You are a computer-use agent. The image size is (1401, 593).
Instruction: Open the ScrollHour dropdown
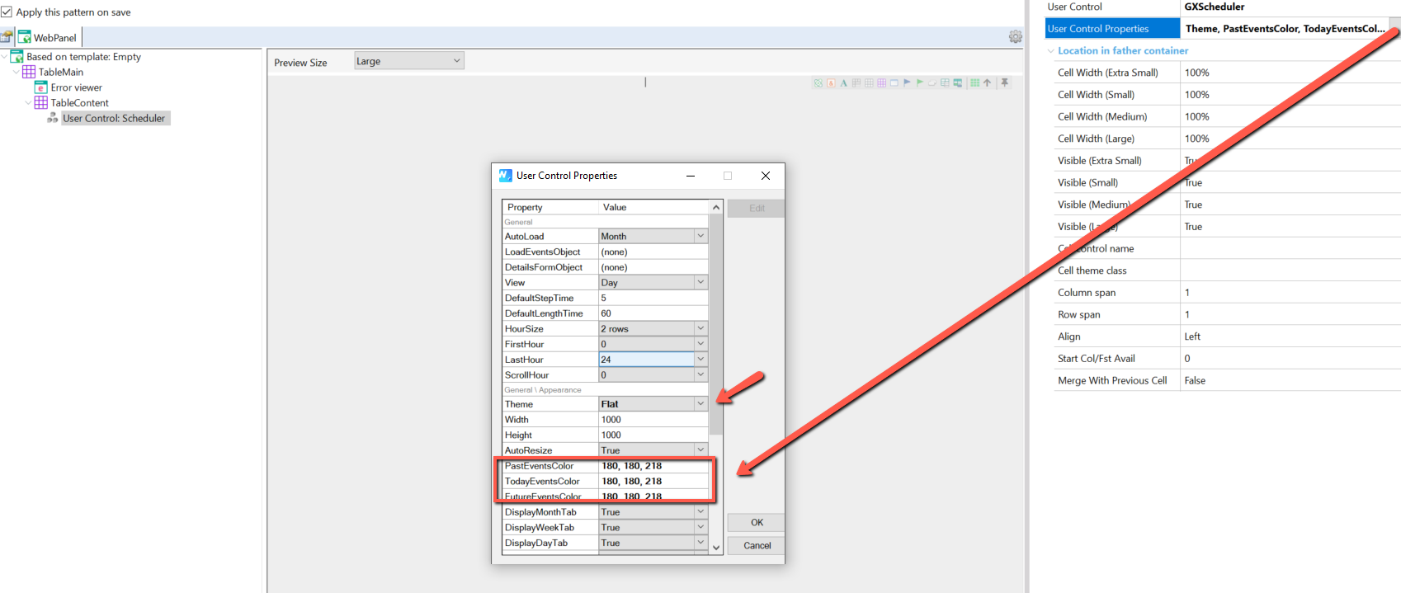pyautogui.click(x=700, y=374)
